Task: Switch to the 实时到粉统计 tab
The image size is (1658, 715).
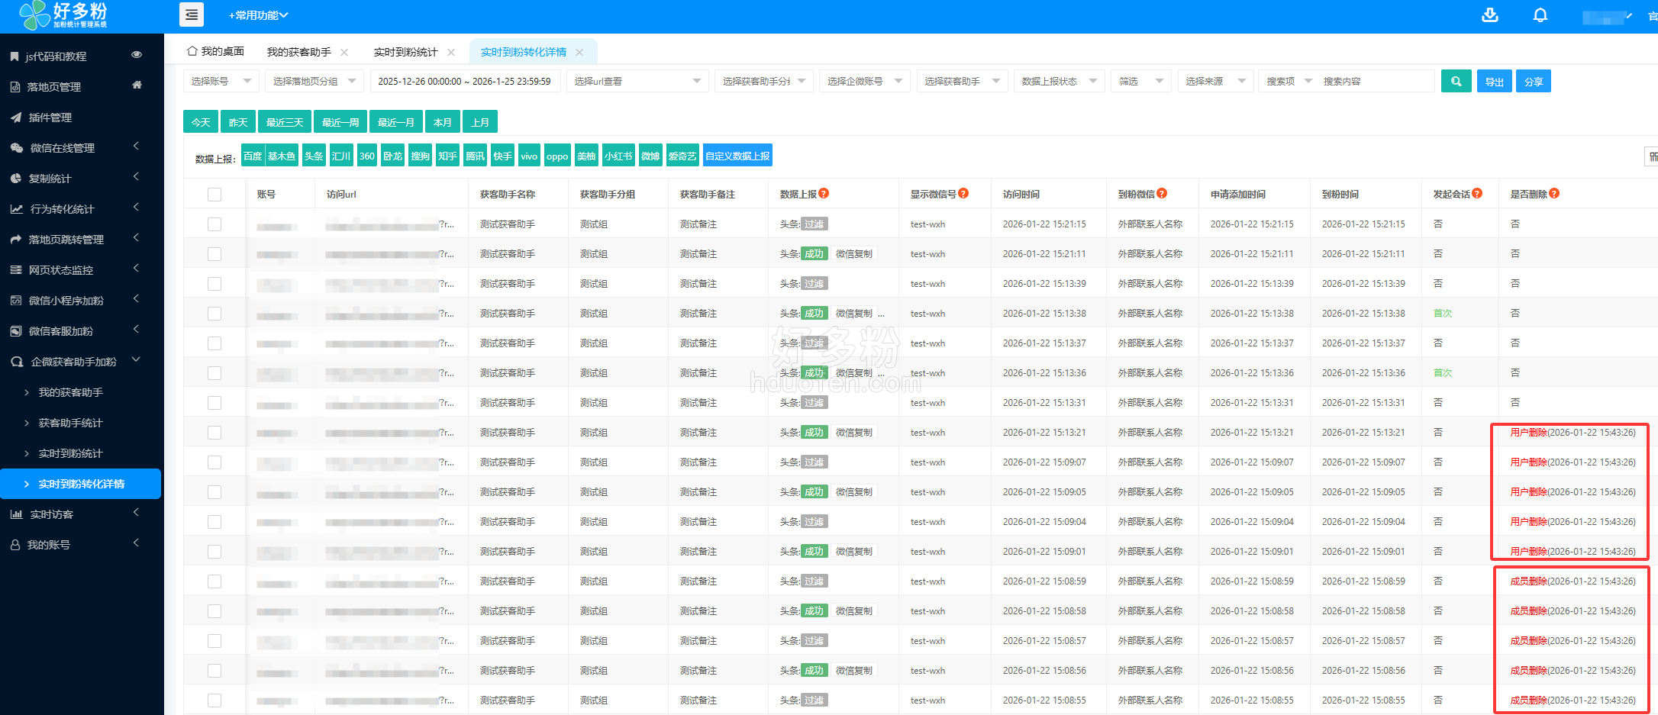Action: click(x=405, y=52)
